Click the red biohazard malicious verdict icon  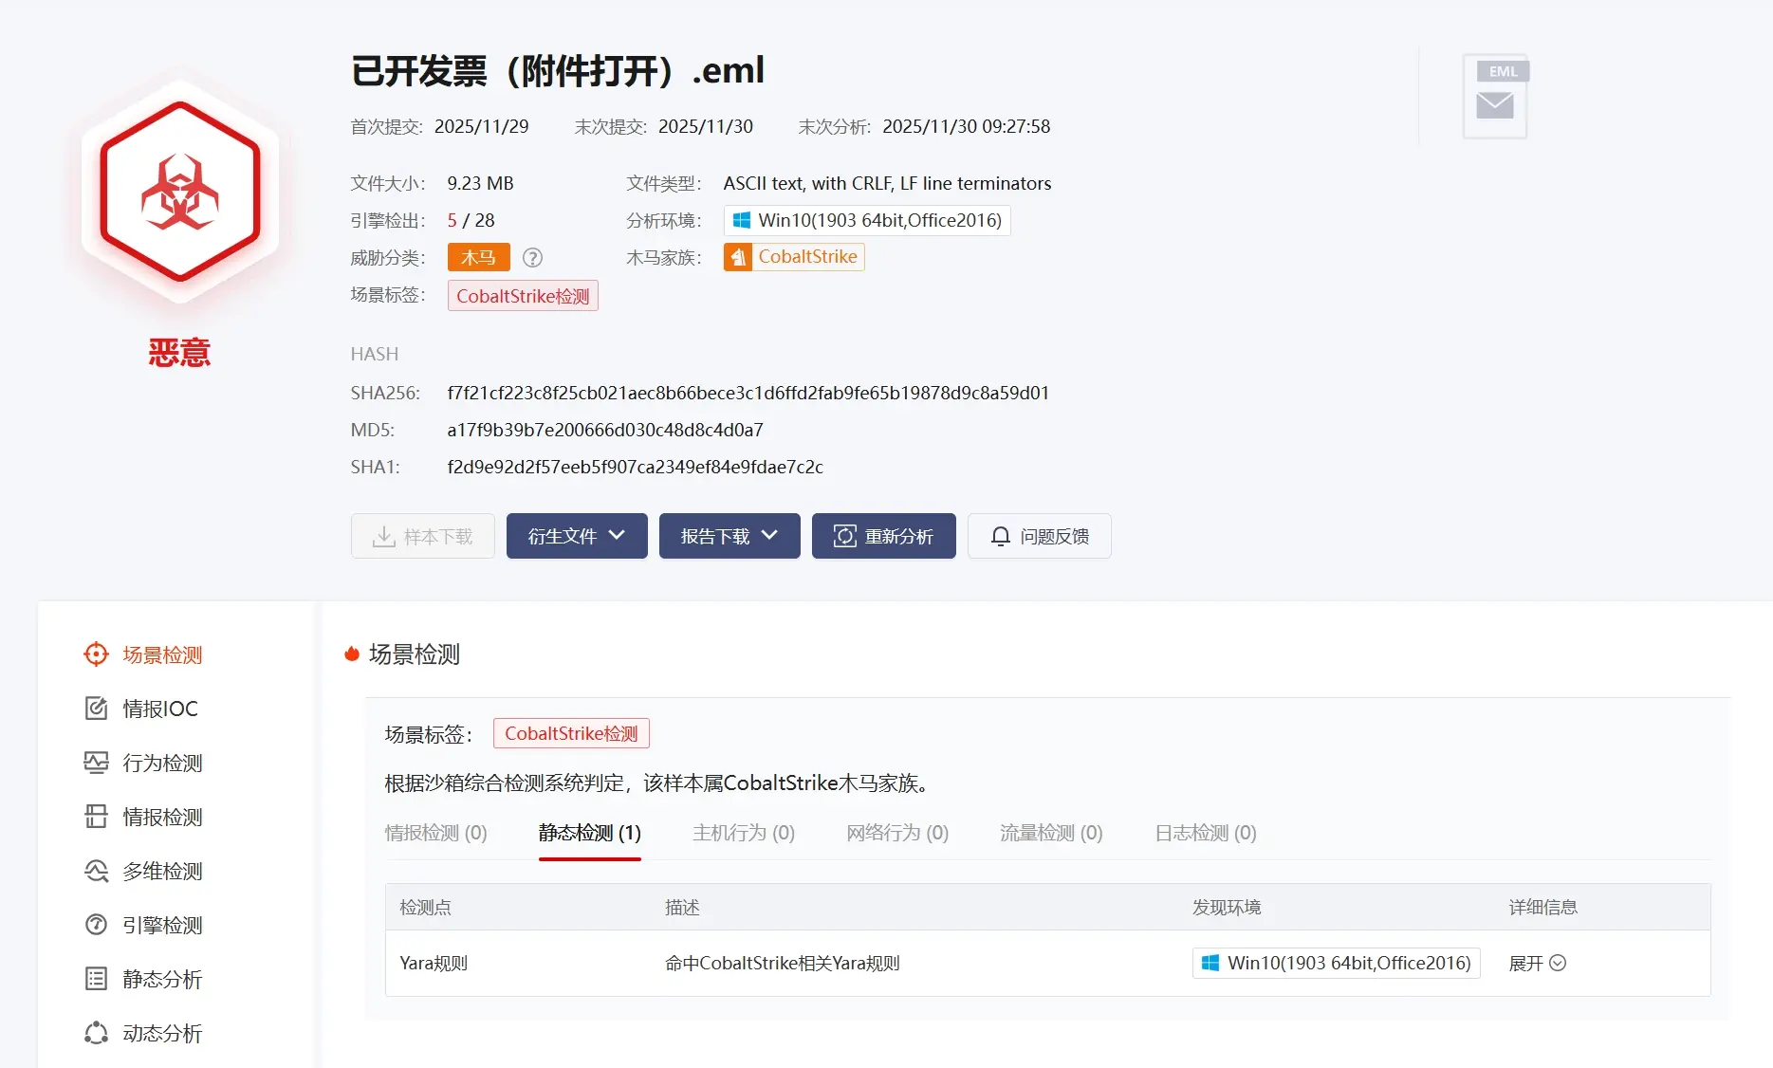pos(180,192)
